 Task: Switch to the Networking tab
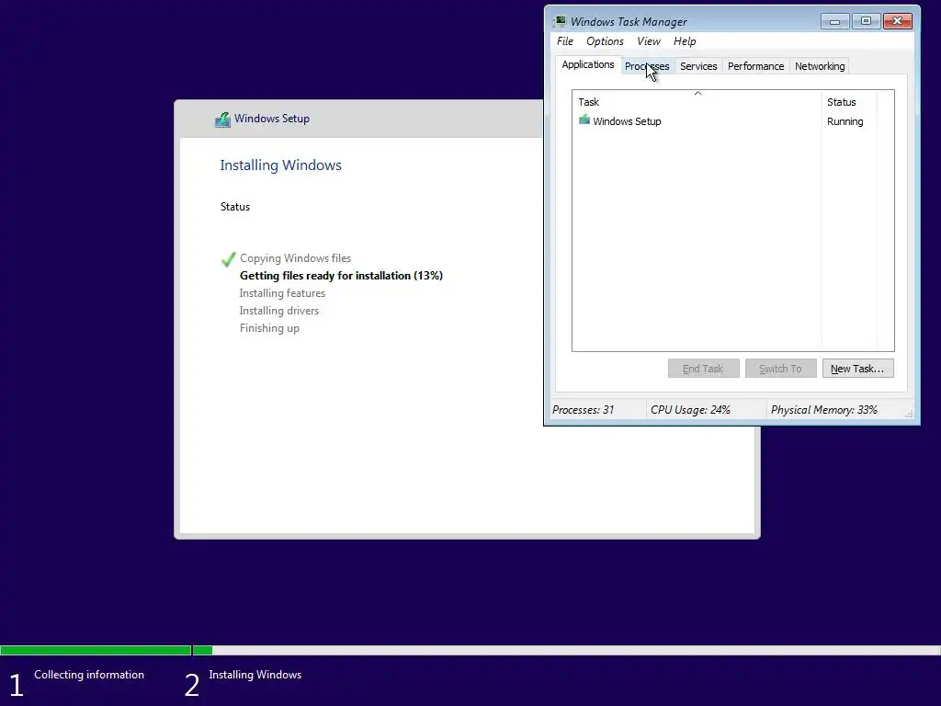820,66
